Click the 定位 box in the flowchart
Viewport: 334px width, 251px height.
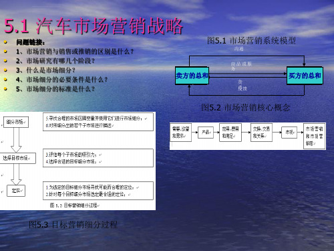click(16, 191)
